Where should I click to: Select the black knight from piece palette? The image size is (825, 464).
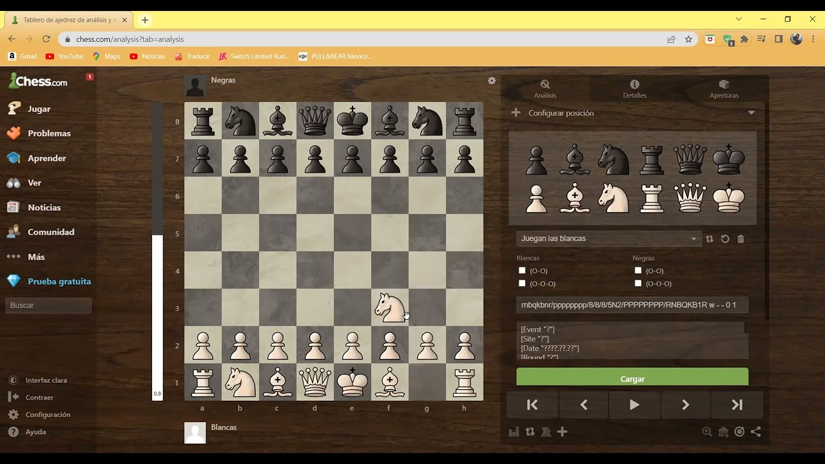[613, 160]
